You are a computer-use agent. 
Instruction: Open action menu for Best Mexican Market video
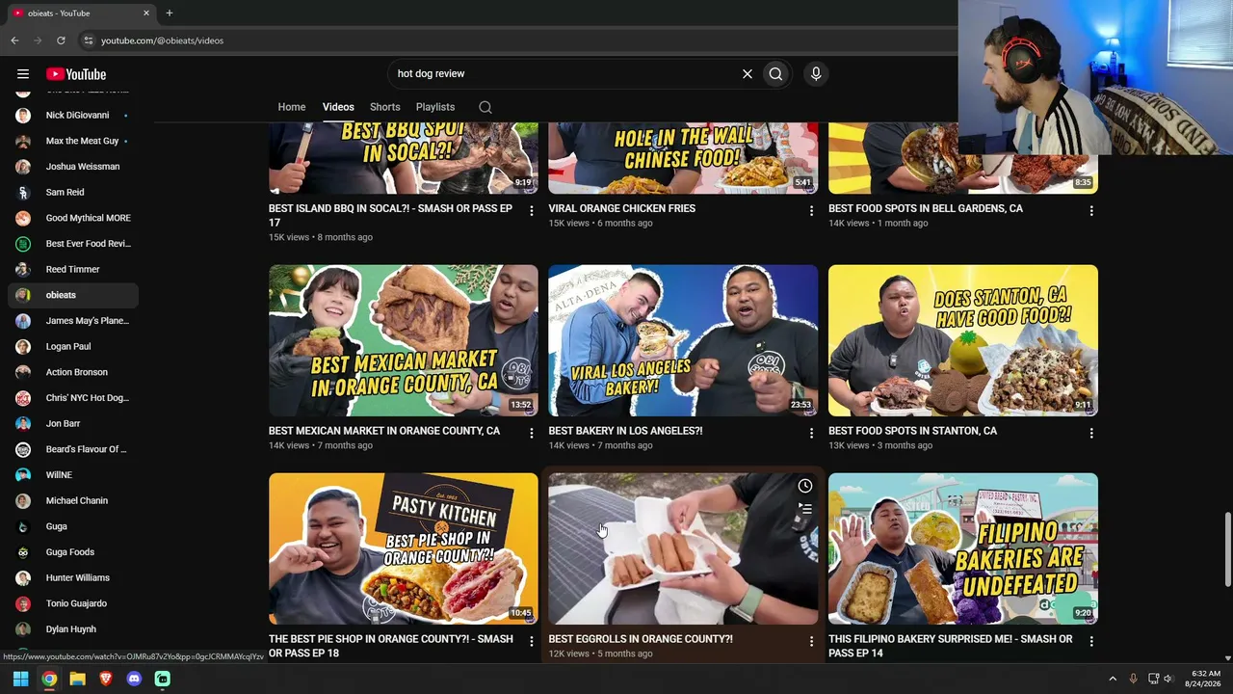(x=532, y=433)
